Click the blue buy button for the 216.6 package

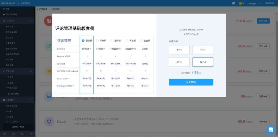[x=263, y=21]
